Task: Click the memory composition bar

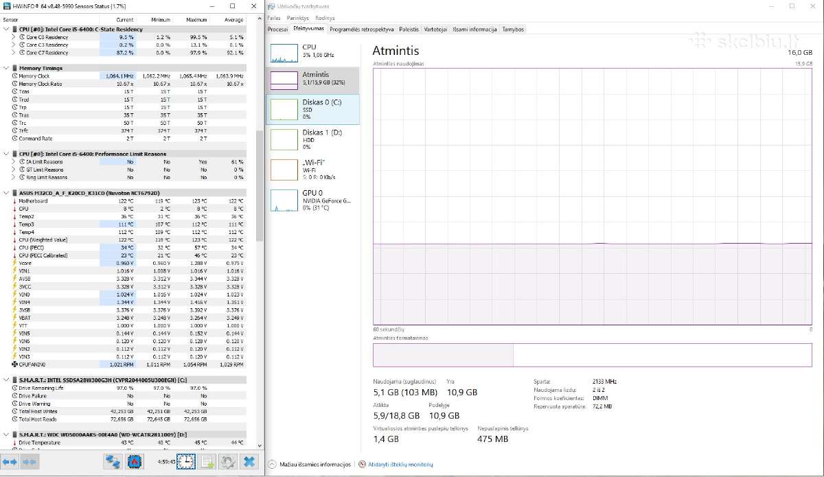Action: (592, 354)
